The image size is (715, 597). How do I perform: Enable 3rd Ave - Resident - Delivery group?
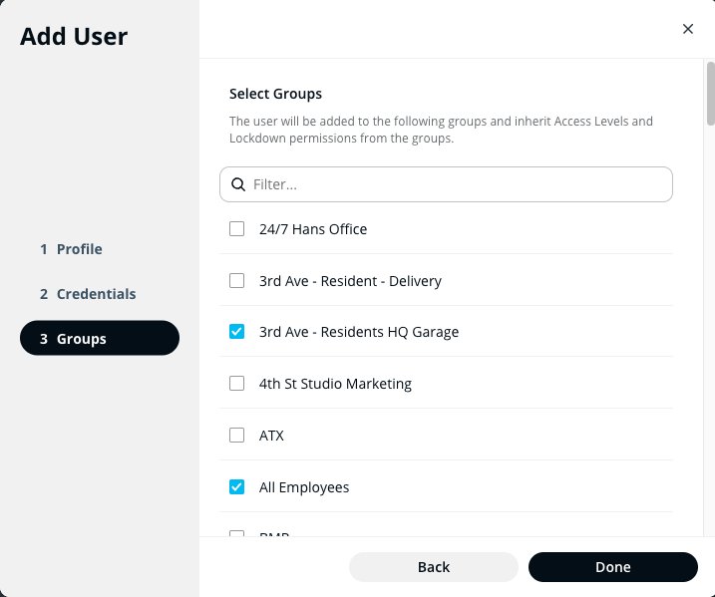236,280
